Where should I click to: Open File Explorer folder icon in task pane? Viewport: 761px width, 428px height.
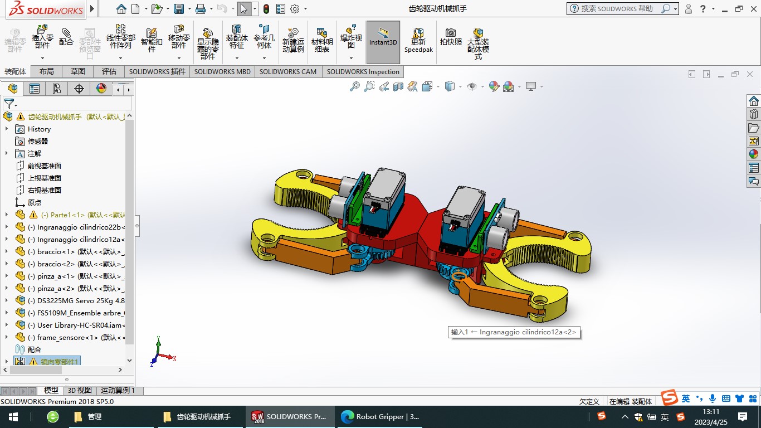[x=754, y=128]
